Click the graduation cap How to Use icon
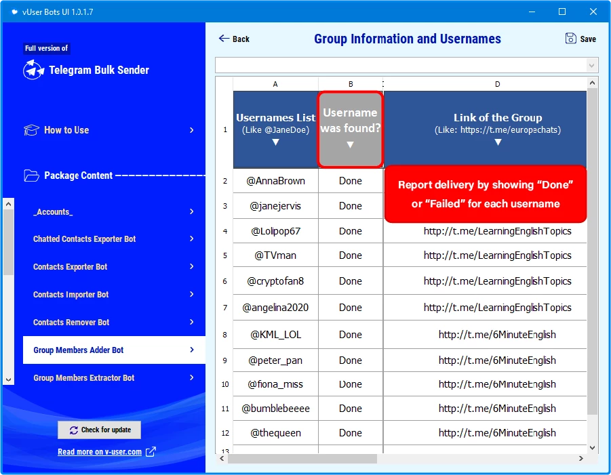611x475 pixels. (31, 130)
